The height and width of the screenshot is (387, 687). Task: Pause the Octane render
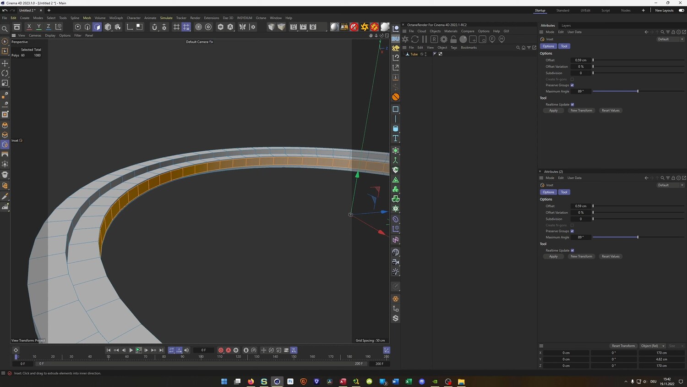coord(425,39)
